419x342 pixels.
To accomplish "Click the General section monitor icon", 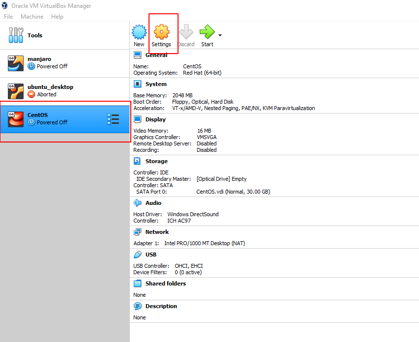I will [137, 55].
